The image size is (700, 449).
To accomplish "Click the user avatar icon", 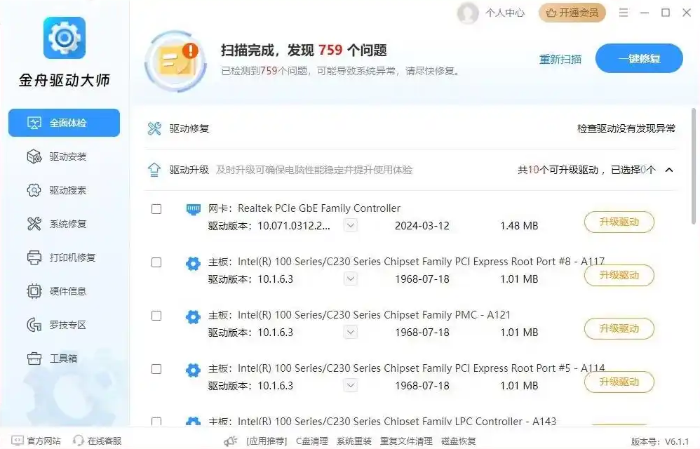I will tap(467, 13).
